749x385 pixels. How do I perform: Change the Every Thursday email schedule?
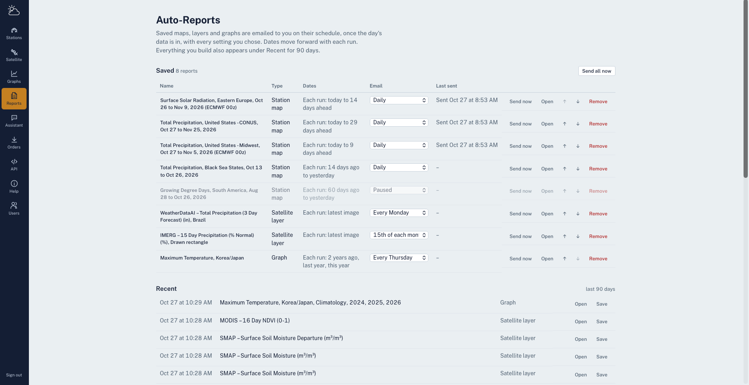399,258
